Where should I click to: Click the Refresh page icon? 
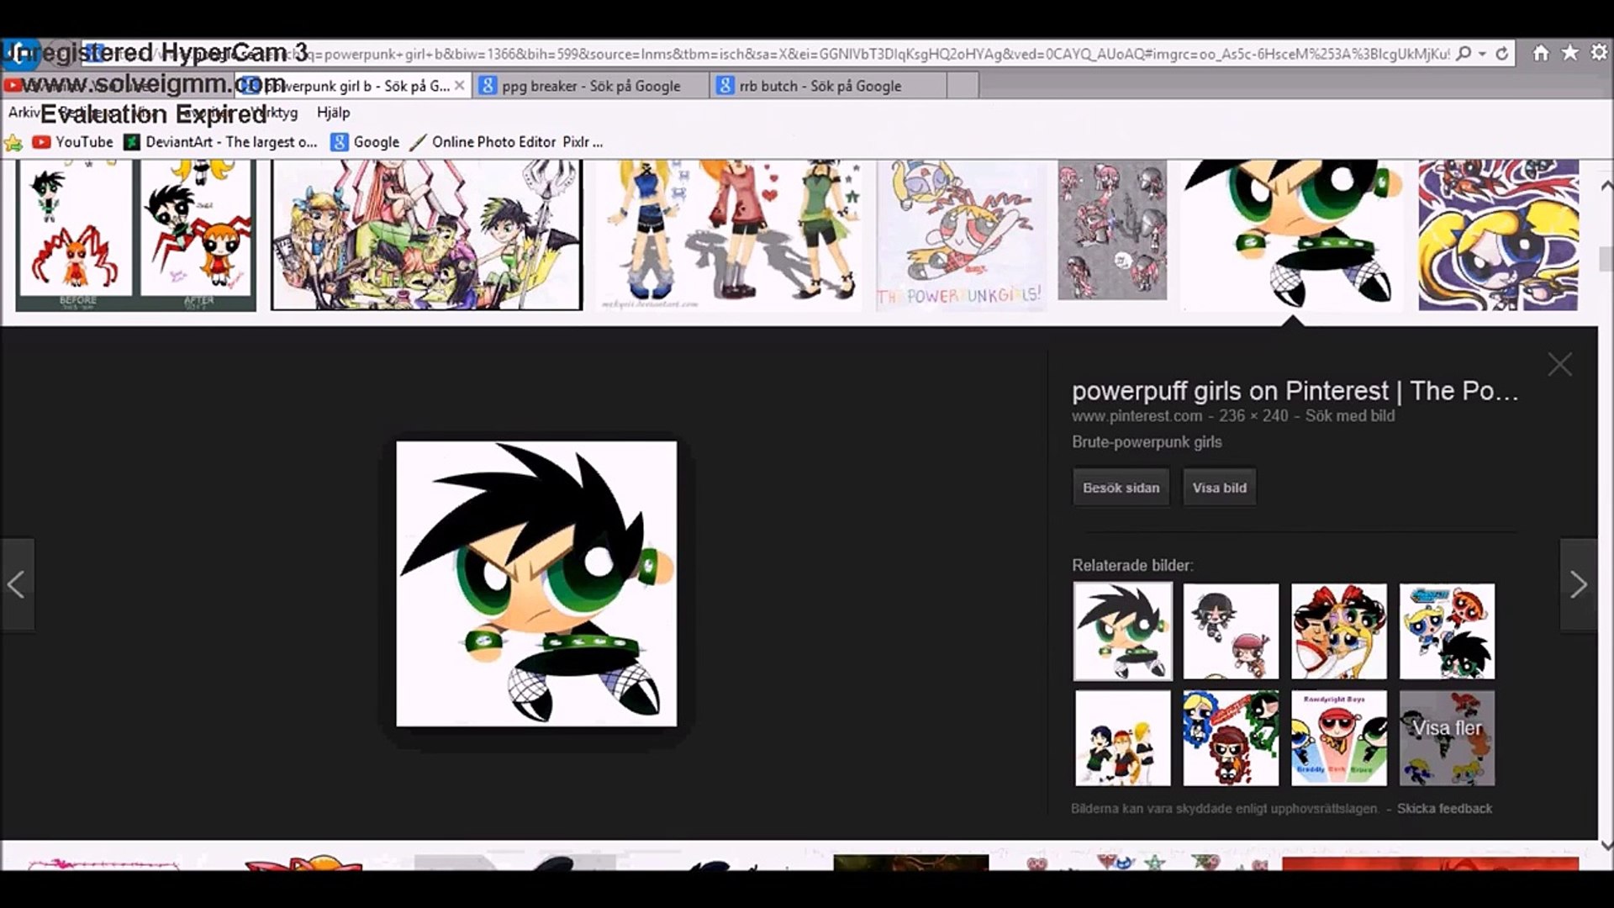(1502, 54)
